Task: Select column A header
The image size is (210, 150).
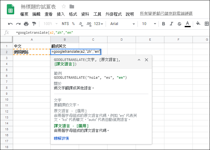Action: point(32,40)
